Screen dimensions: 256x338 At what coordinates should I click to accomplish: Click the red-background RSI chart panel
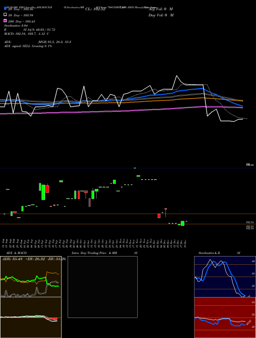225,318
